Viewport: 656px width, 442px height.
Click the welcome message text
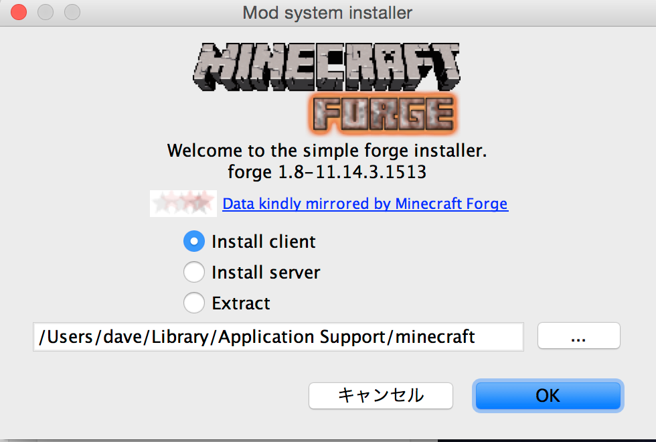tap(327, 151)
